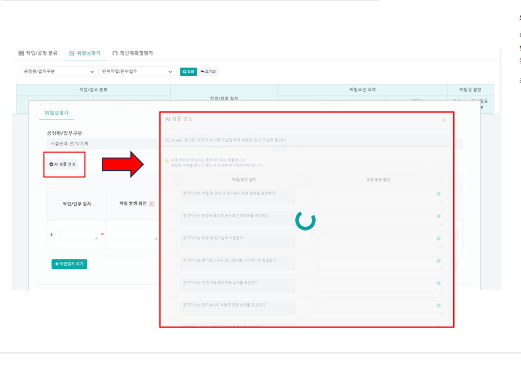
Task: Open the 작업/공정 분류 tab
Action: click(38, 53)
